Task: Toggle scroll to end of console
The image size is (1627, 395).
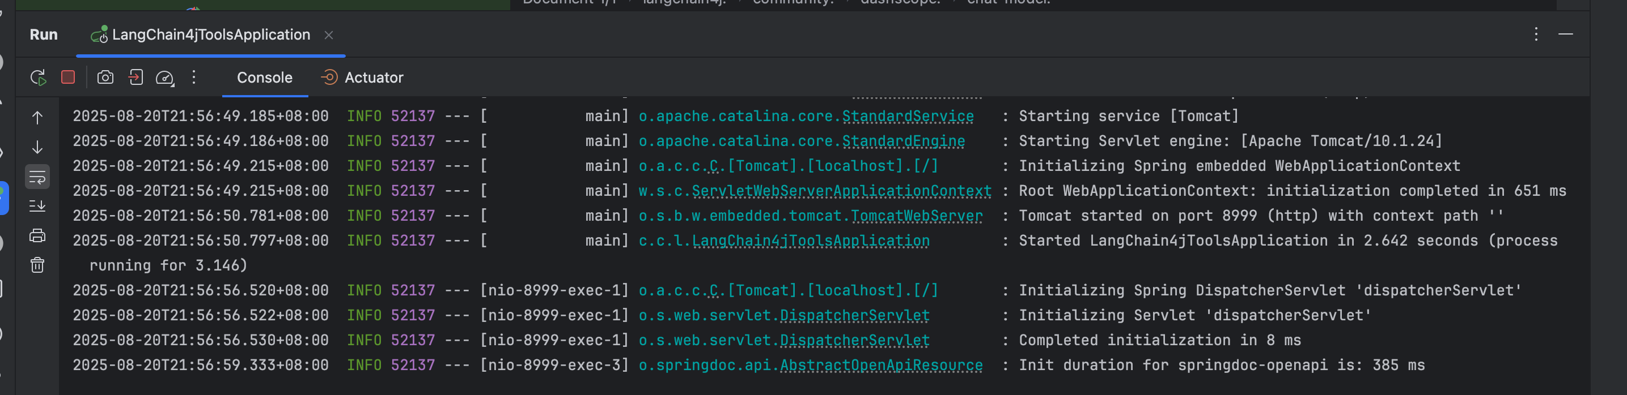Action: tap(37, 205)
